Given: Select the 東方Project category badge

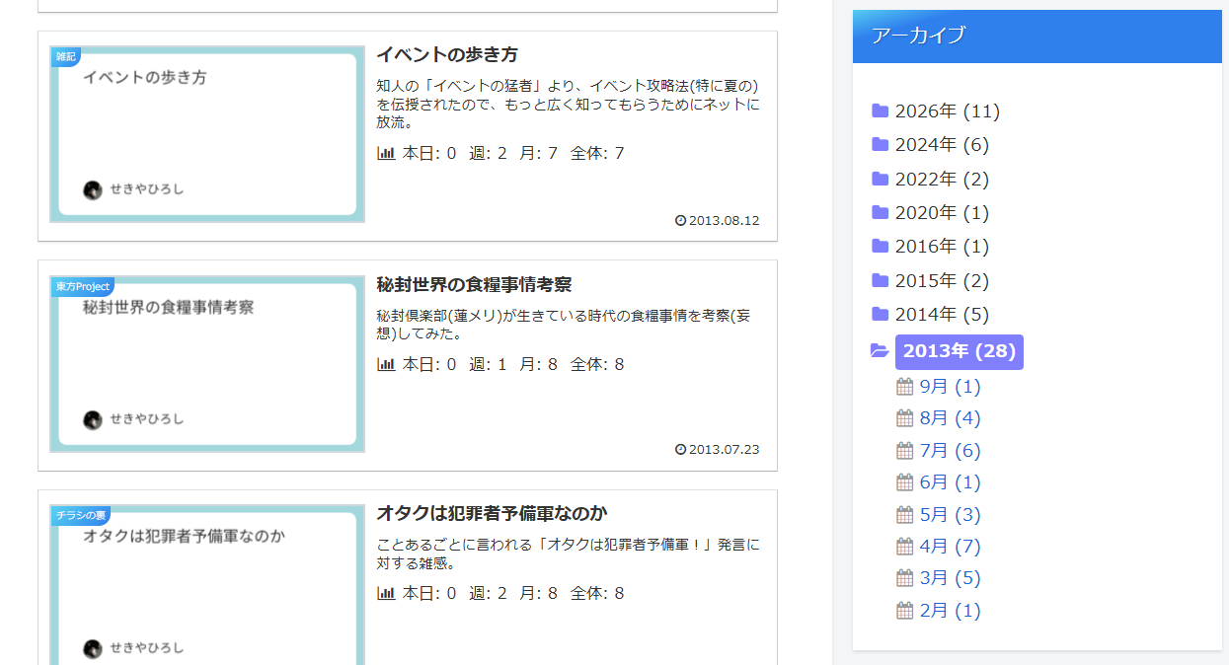Looking at the screenshot, I should [83, 286].
